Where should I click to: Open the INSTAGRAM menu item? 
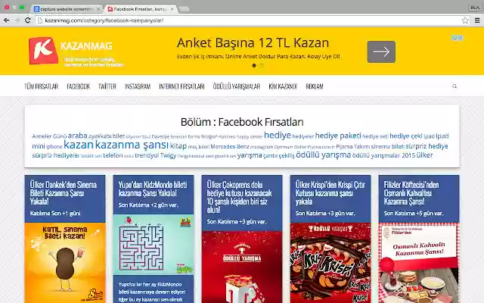(138, 86)
